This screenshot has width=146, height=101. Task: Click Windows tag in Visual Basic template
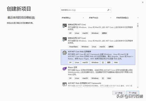[85, 47]
